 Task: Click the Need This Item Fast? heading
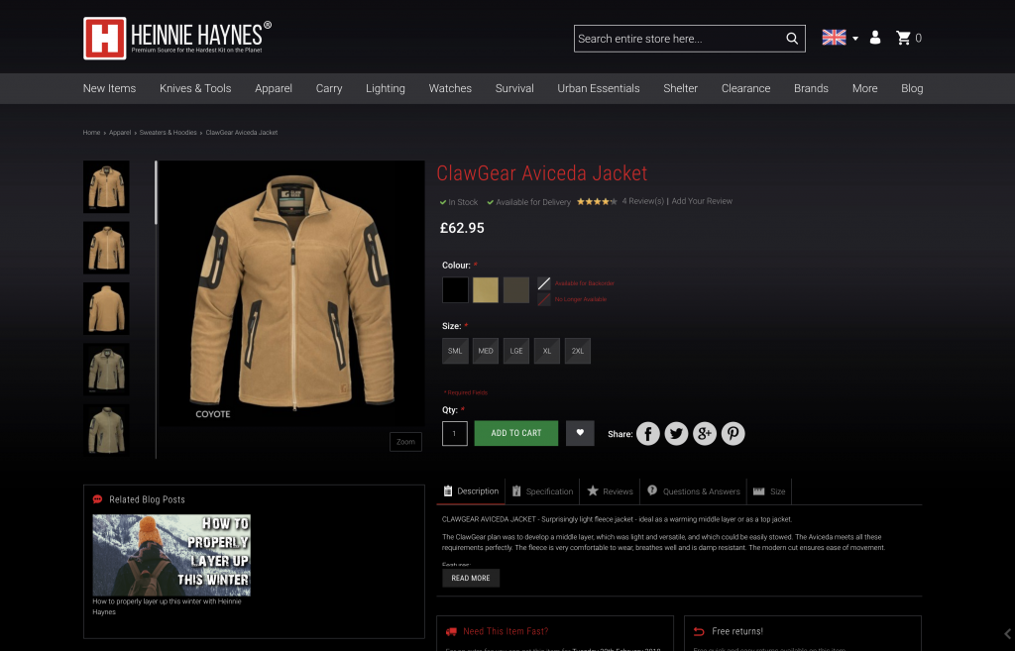coord(506,631)
